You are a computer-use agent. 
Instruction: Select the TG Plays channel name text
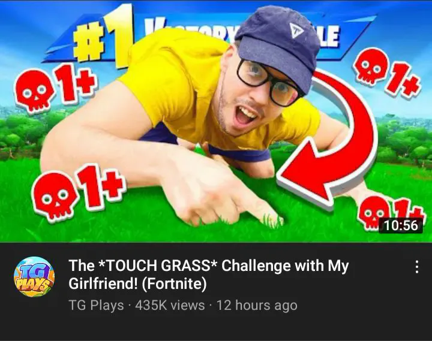tap(96, 306)
